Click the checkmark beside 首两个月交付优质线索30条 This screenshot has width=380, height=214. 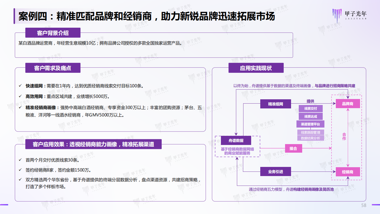click(x=20, y=160)
